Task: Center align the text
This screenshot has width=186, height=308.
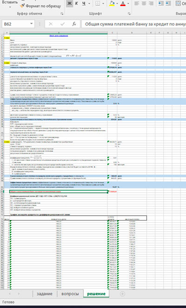Action: pos(144,4)
